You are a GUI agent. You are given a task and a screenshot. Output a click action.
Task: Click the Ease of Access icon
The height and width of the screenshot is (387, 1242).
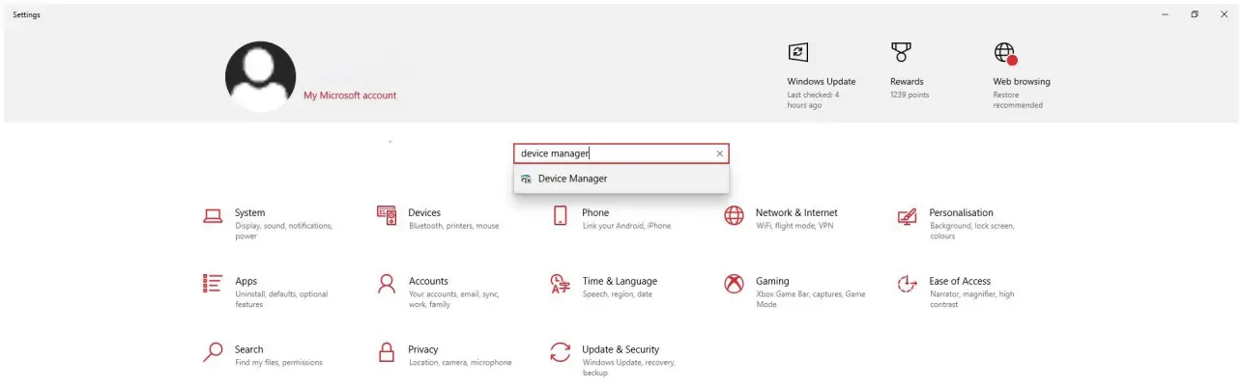(907, 284)
